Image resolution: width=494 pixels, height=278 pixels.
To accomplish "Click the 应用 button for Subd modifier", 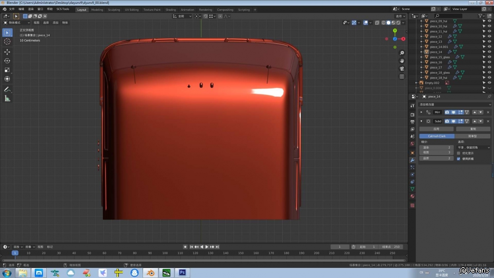I will click(x=436, y=129).
